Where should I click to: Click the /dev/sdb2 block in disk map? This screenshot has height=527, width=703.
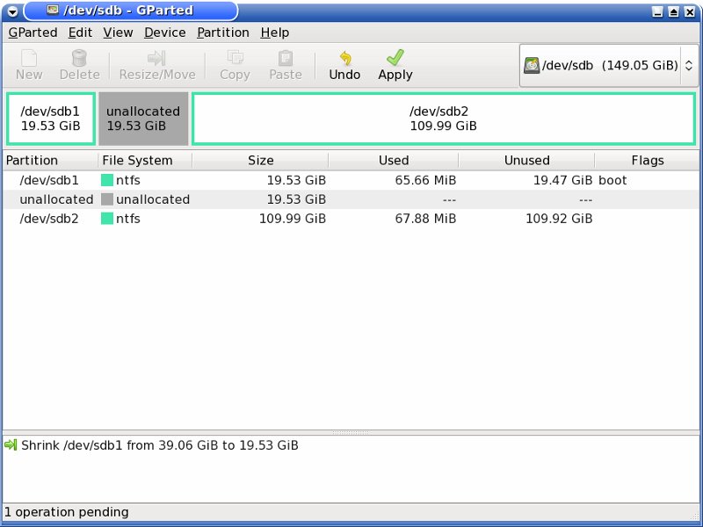tap(443, 119)
